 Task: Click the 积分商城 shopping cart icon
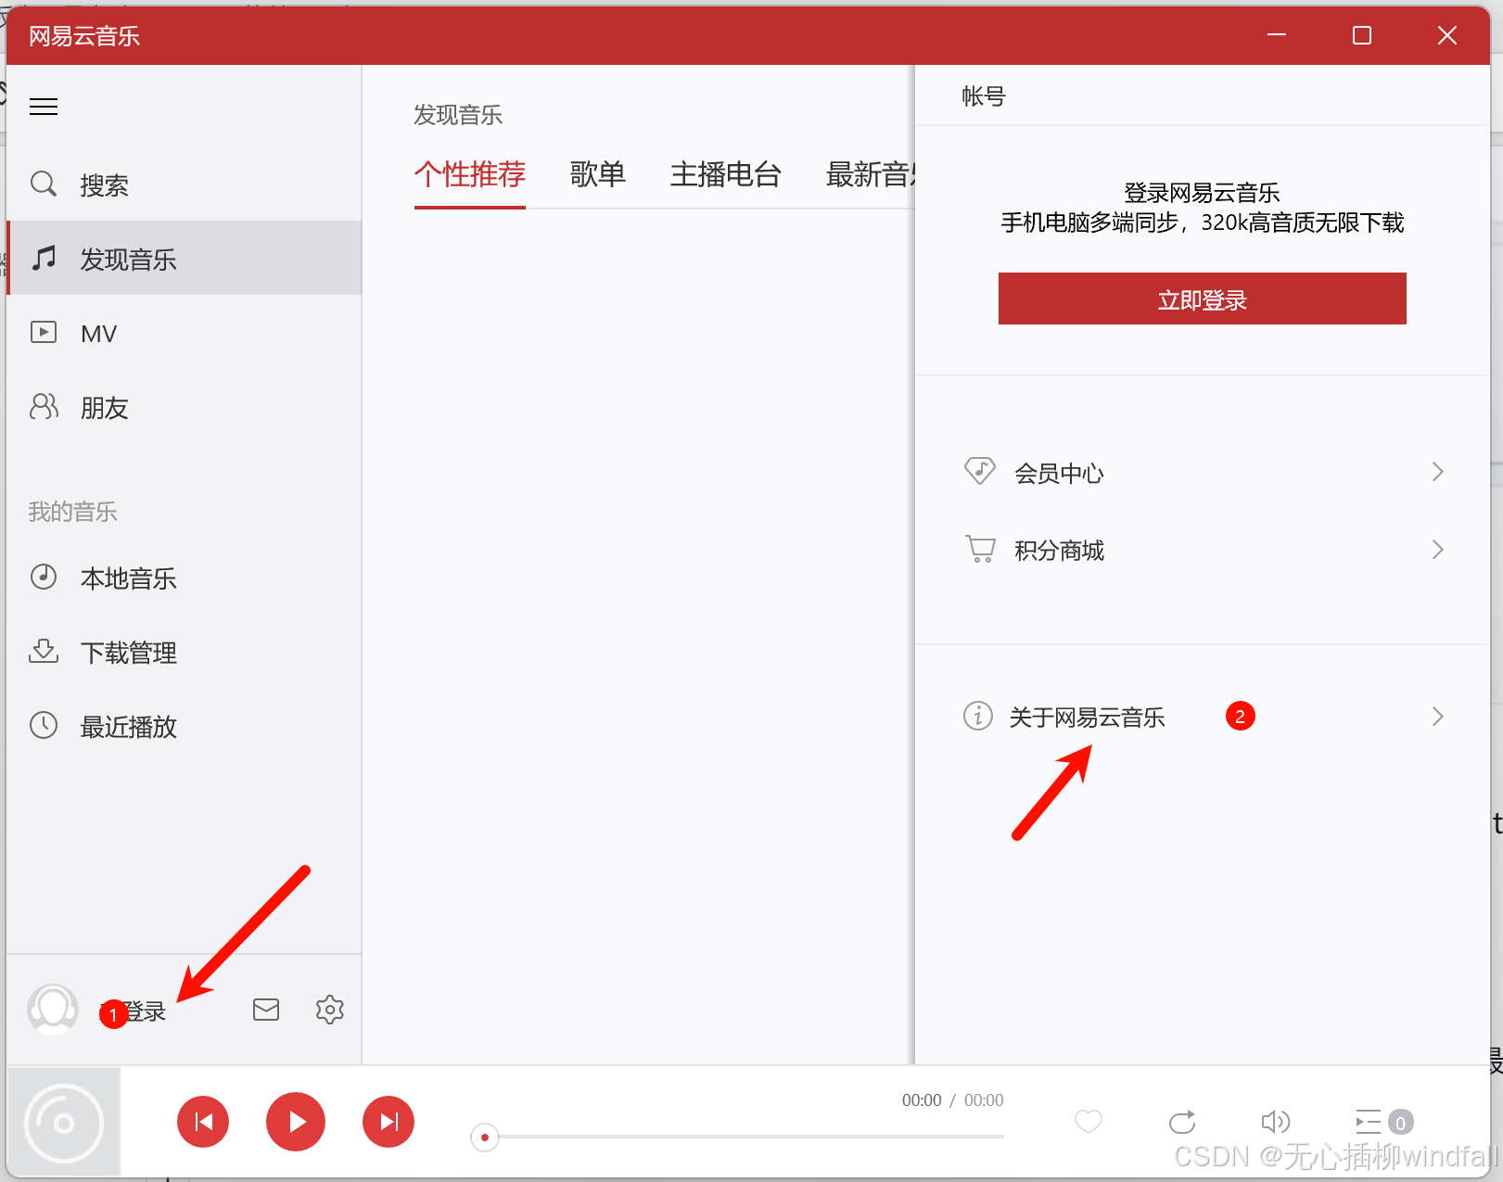tap(980, 549)
